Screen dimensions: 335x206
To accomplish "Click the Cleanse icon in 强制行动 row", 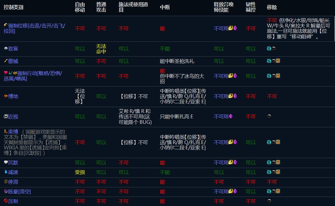I will click(269, 76).
